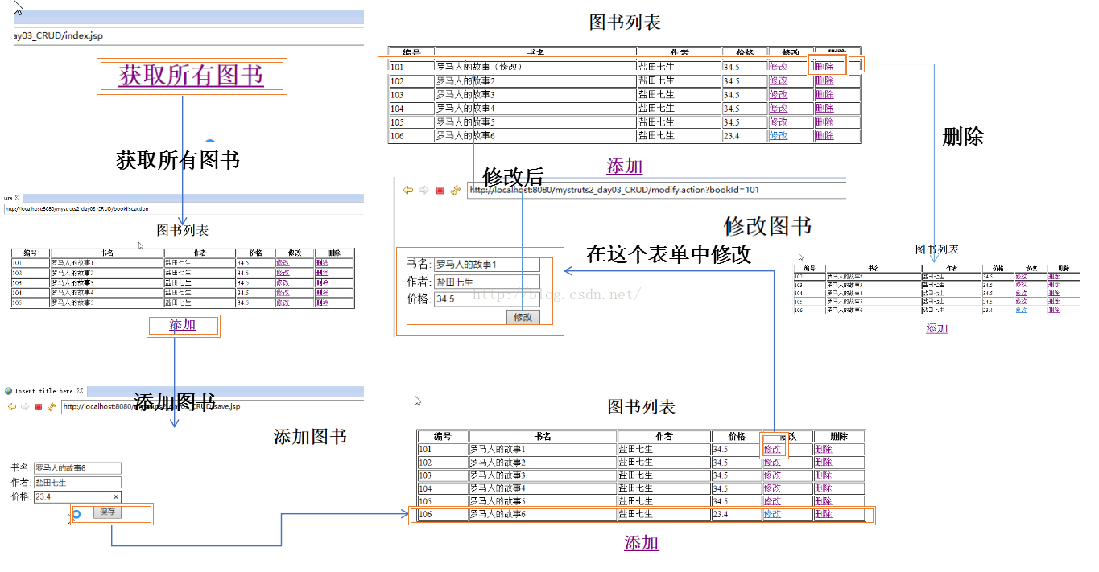Click 修改 for row 106 in the bottom list

click(772, 513)
